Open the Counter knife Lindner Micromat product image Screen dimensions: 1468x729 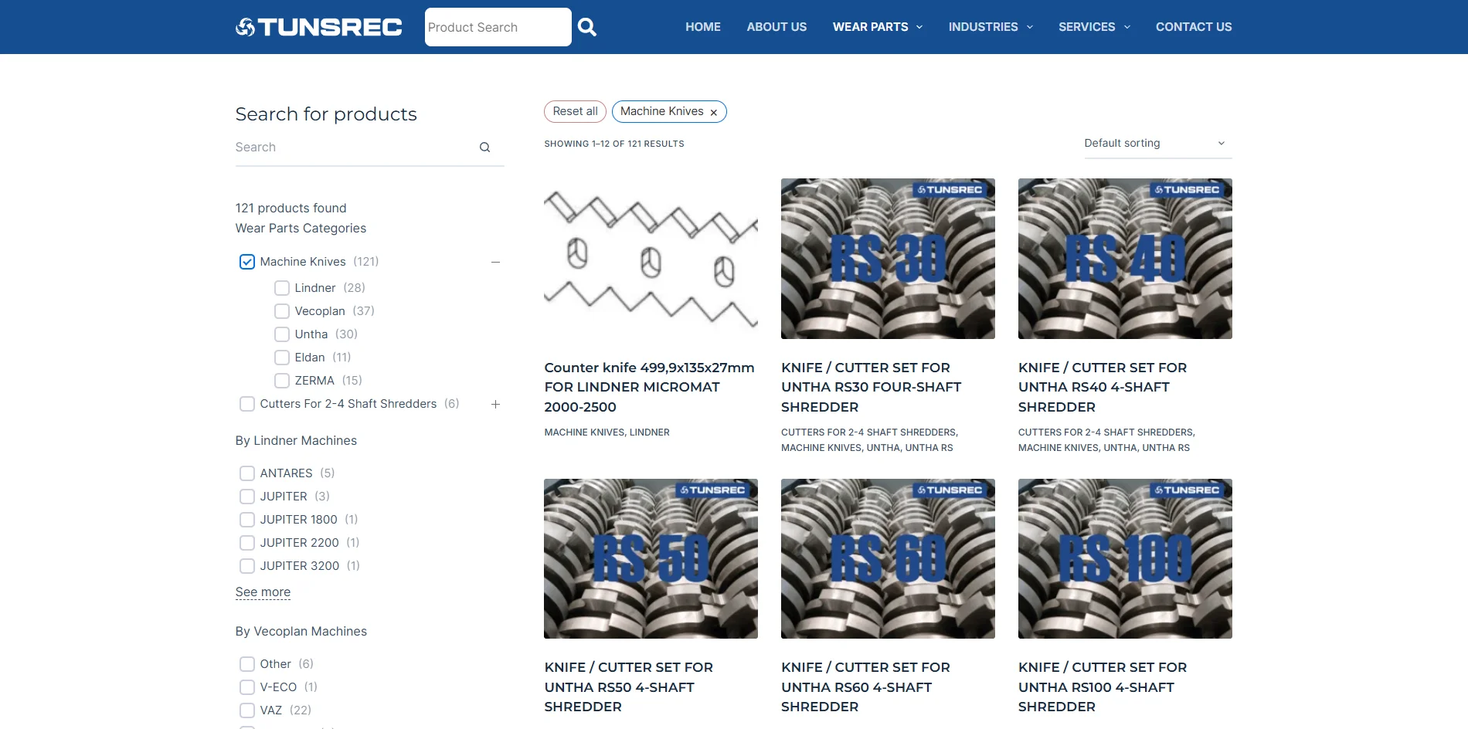pyautogui.click(x=651, y=259)
